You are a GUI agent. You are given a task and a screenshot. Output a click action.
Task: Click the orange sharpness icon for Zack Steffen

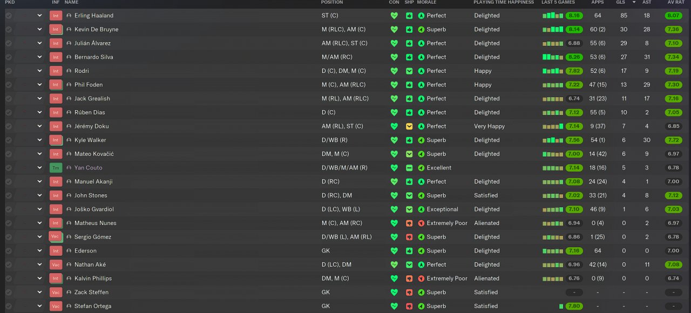[409, 292]
